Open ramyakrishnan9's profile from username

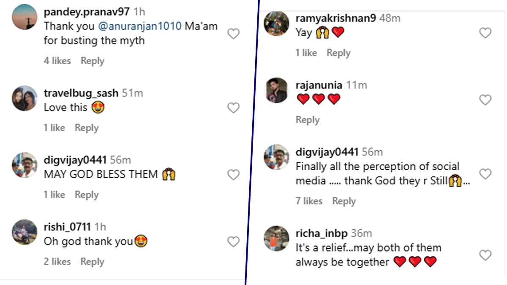pos(336,18)
